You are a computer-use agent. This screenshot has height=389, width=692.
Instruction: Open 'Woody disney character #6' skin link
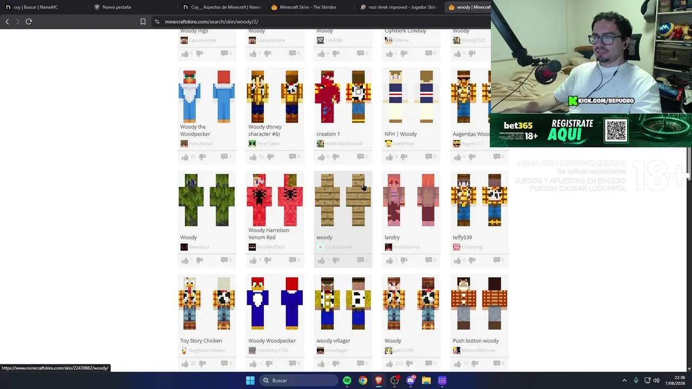pyautogui.click(x=265, y=130)
